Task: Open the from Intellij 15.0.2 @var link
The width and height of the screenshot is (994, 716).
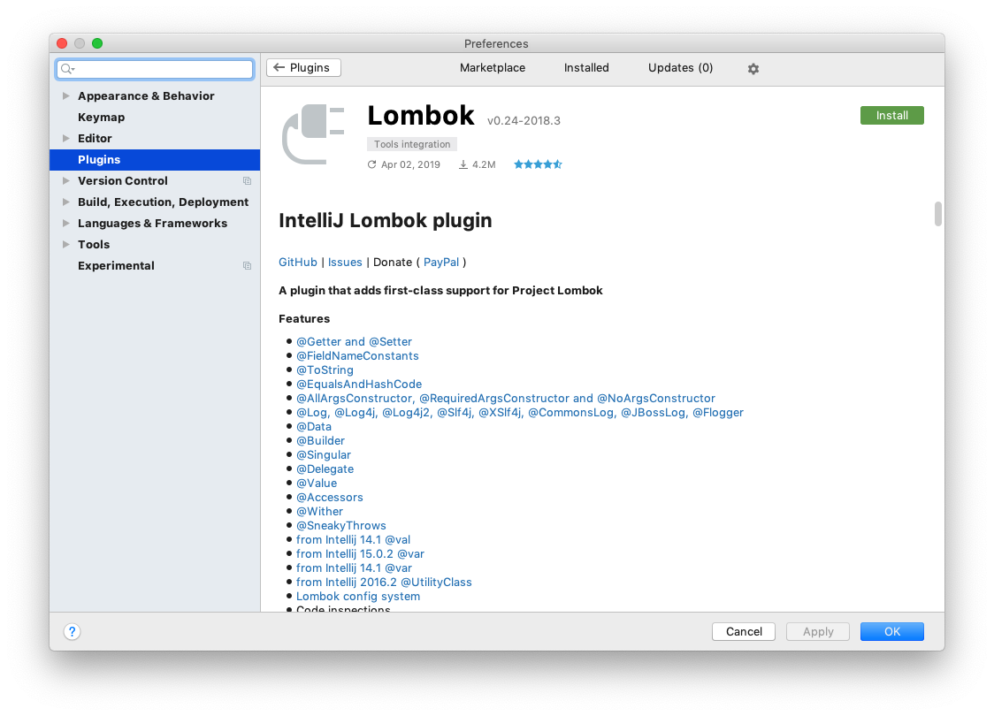Action: click(x=360, y=554)
